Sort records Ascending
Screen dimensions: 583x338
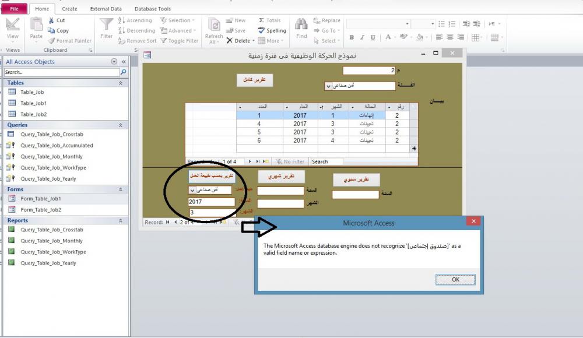[135, 20]
